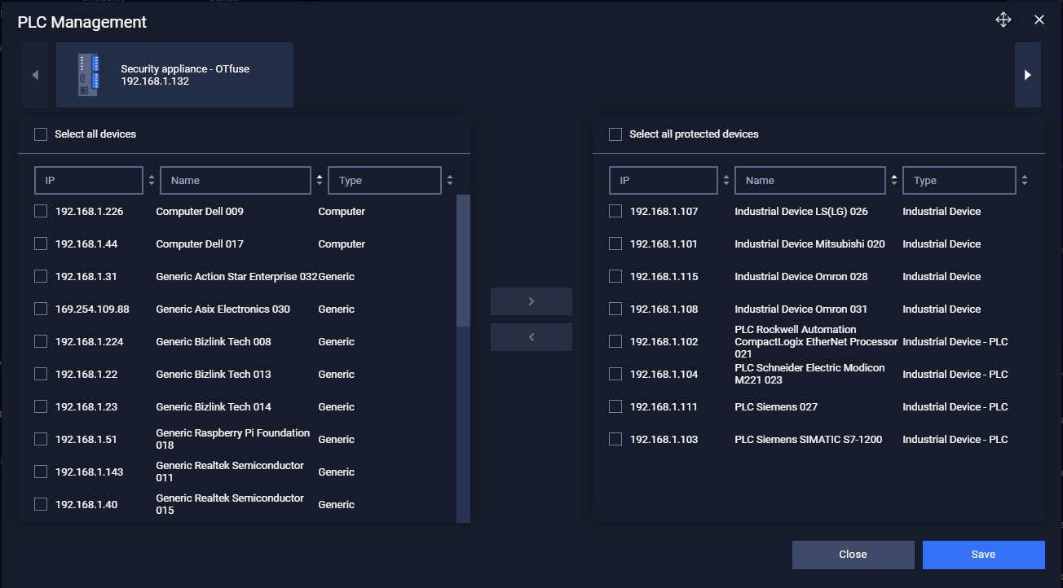Viewport: 1063px width, 588px height.
Task: Move selected devices to protected list arrow
Action: [x=531, y=301]
